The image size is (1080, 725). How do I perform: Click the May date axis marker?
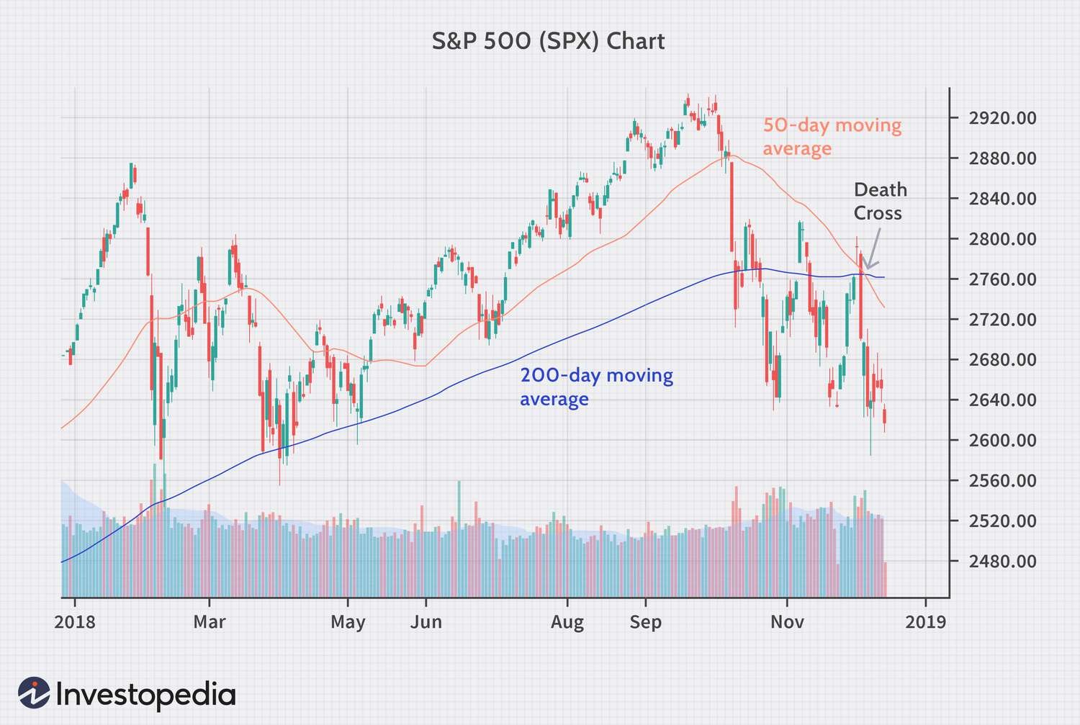click(x=348, y=622)
